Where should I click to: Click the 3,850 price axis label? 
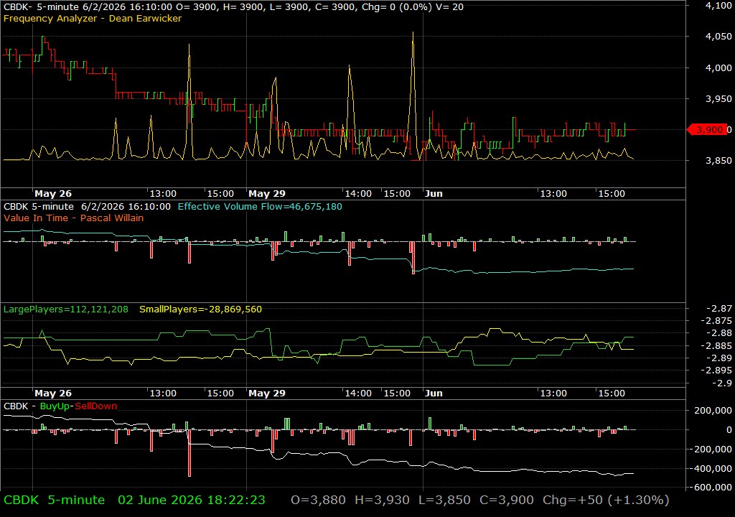718,160
